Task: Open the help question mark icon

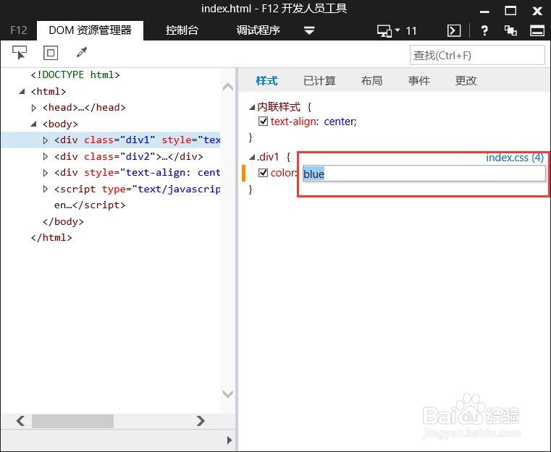Action: (484, 30)
